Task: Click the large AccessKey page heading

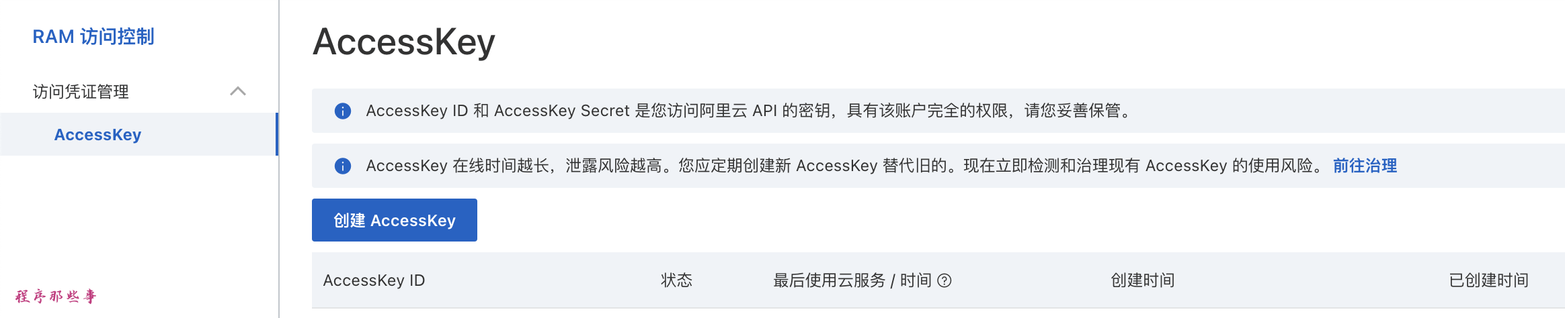Action: pyautogui.click(x=404, y=42)
